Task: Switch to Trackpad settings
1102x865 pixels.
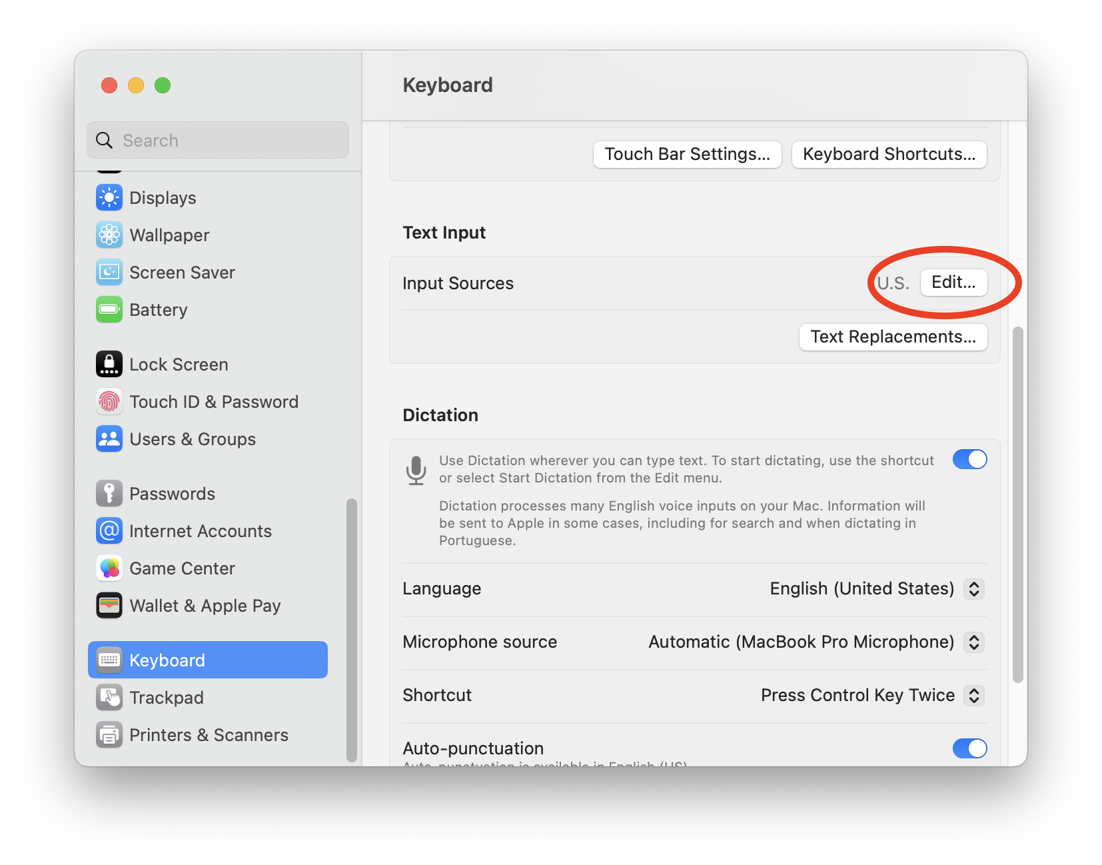Action: coord(208,698)
